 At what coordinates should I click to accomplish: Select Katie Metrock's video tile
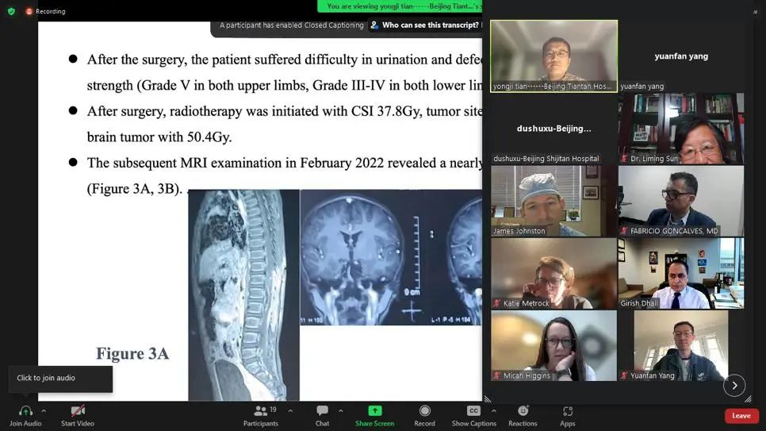click(x=553, y=273)
